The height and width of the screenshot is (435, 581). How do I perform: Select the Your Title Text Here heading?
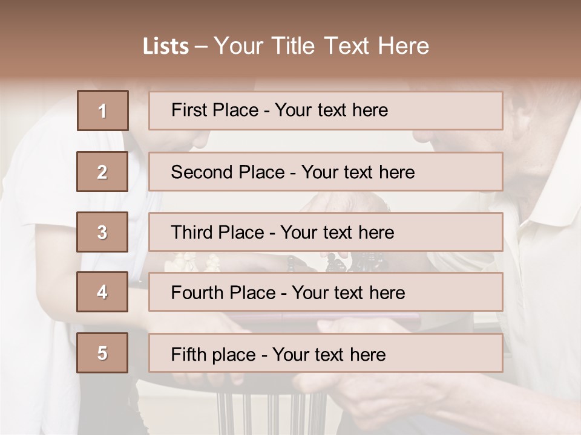click(x=321, y=46)
